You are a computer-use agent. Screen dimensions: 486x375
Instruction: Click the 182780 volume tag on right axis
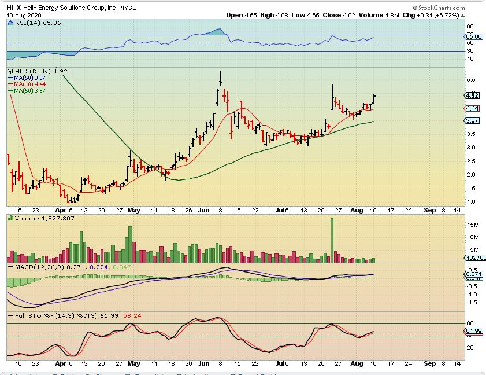point(475,258)
